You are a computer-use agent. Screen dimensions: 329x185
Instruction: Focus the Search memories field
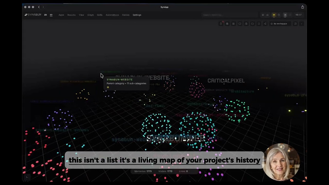230,15
